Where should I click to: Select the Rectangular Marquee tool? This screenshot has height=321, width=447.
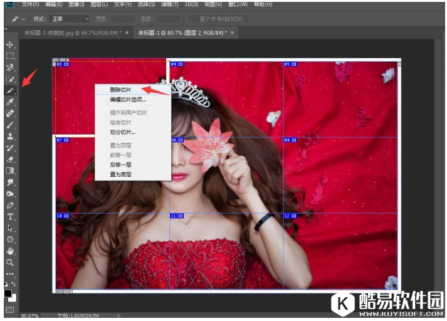[10, 56]
